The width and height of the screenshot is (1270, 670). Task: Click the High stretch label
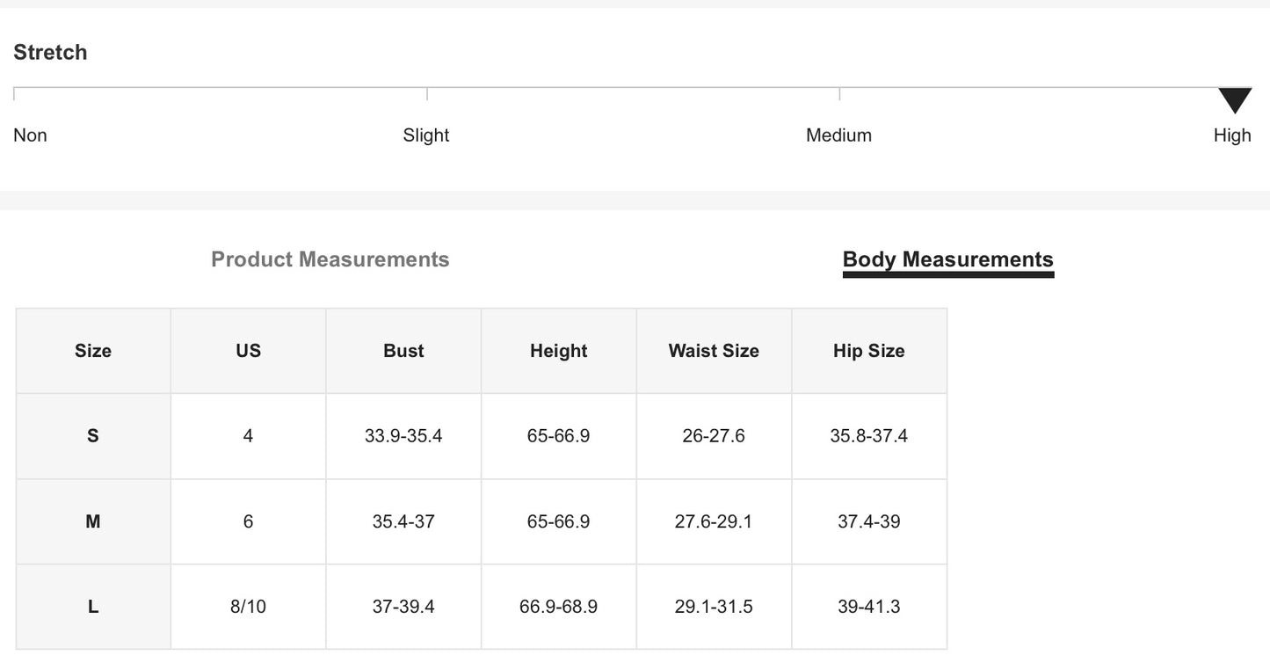coord(1231,135)
